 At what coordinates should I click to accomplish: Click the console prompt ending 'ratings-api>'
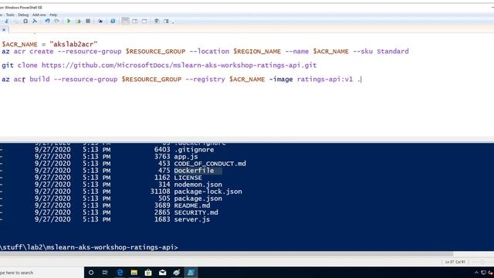tap(90, 247)
